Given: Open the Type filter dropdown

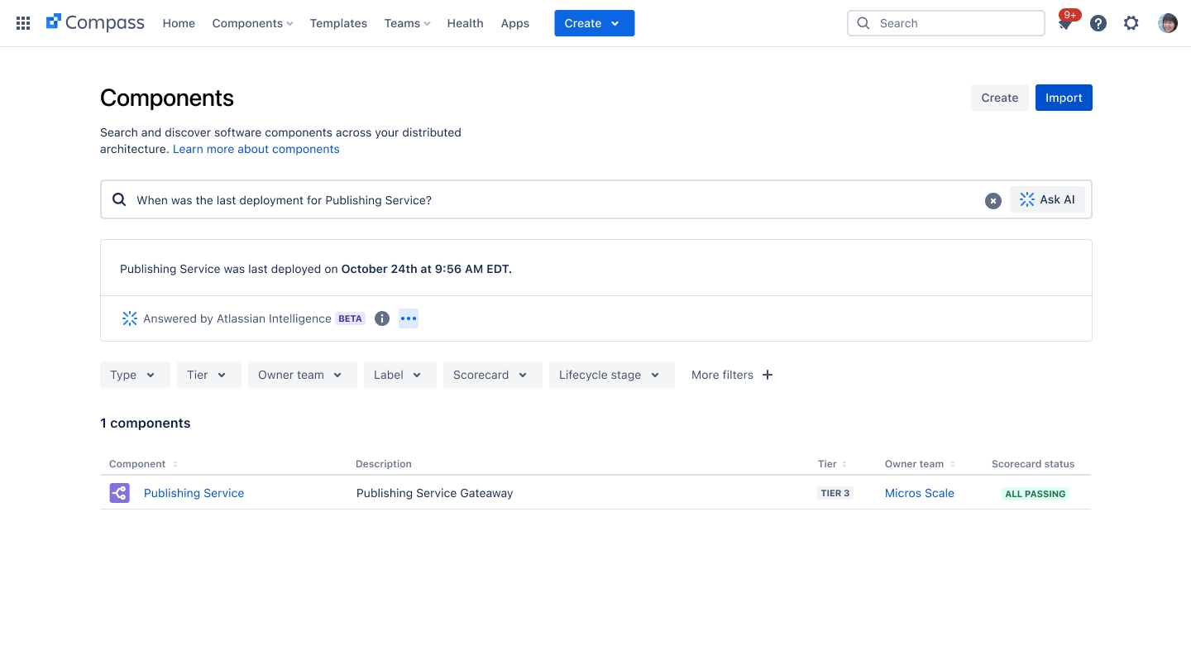Looking at the screenshot, I should point(135,374).
